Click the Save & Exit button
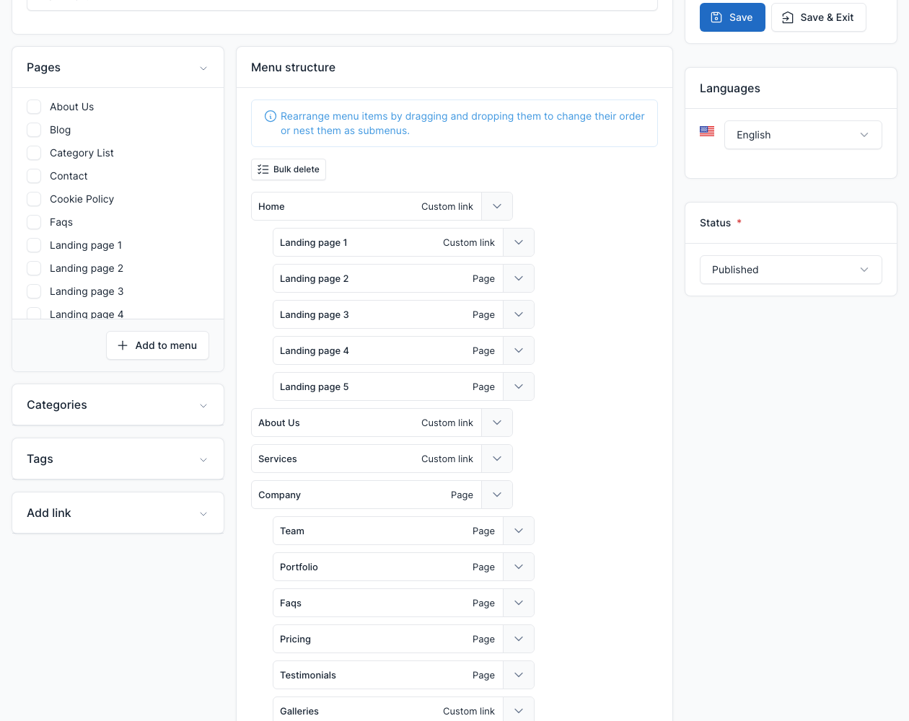Image resolution: width=909 pixels, height=721 pixels. coord(818,17)
